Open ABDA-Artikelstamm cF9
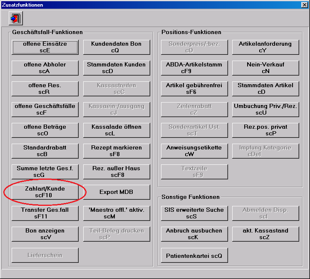The height and width of the screenshot is (279, 310). pos(194,68)
